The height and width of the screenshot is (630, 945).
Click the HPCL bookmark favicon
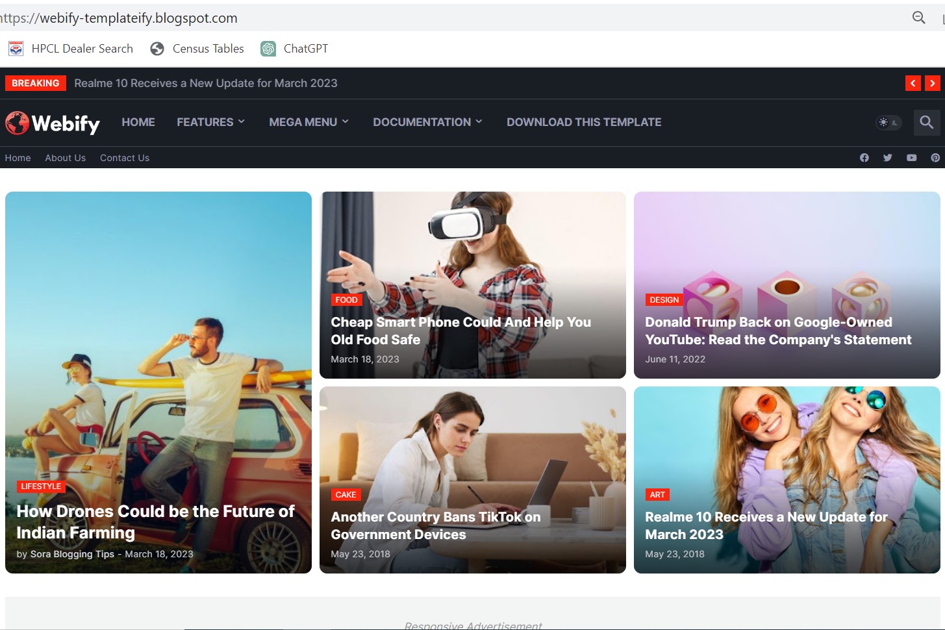point(16,49)
